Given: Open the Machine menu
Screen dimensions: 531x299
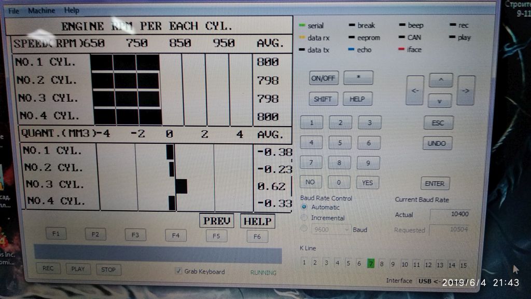Looking at the screenshot, I should [41, 10].
